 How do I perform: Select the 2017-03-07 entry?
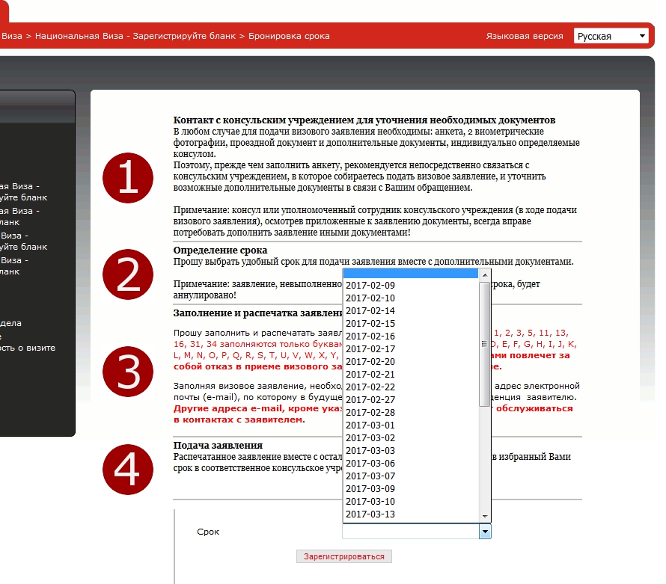click(411, 476)
